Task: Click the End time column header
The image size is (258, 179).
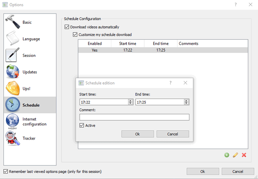Action: click(161, 44)
